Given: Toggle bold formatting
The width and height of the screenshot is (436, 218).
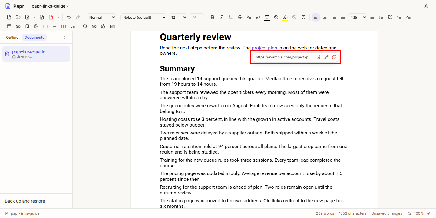Looking at the screenshot, I should [213, 17].
